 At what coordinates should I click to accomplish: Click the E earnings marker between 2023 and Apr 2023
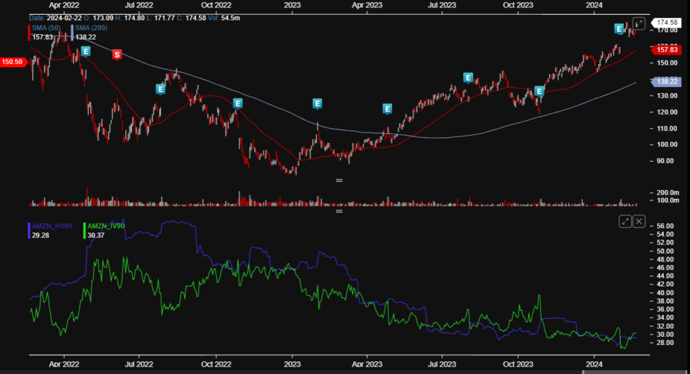(317, 104)
